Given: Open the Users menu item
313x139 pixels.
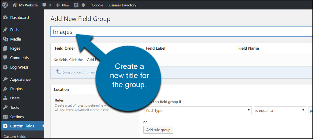Looking at the screenshot, I should click(x=15, y=98).
